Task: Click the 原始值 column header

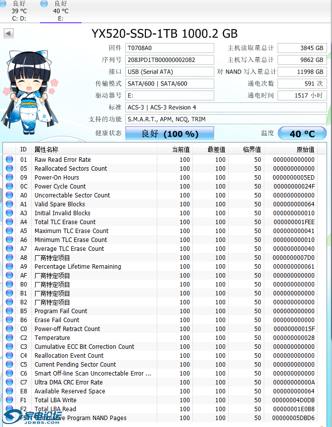Action: (x=290, y=149)
